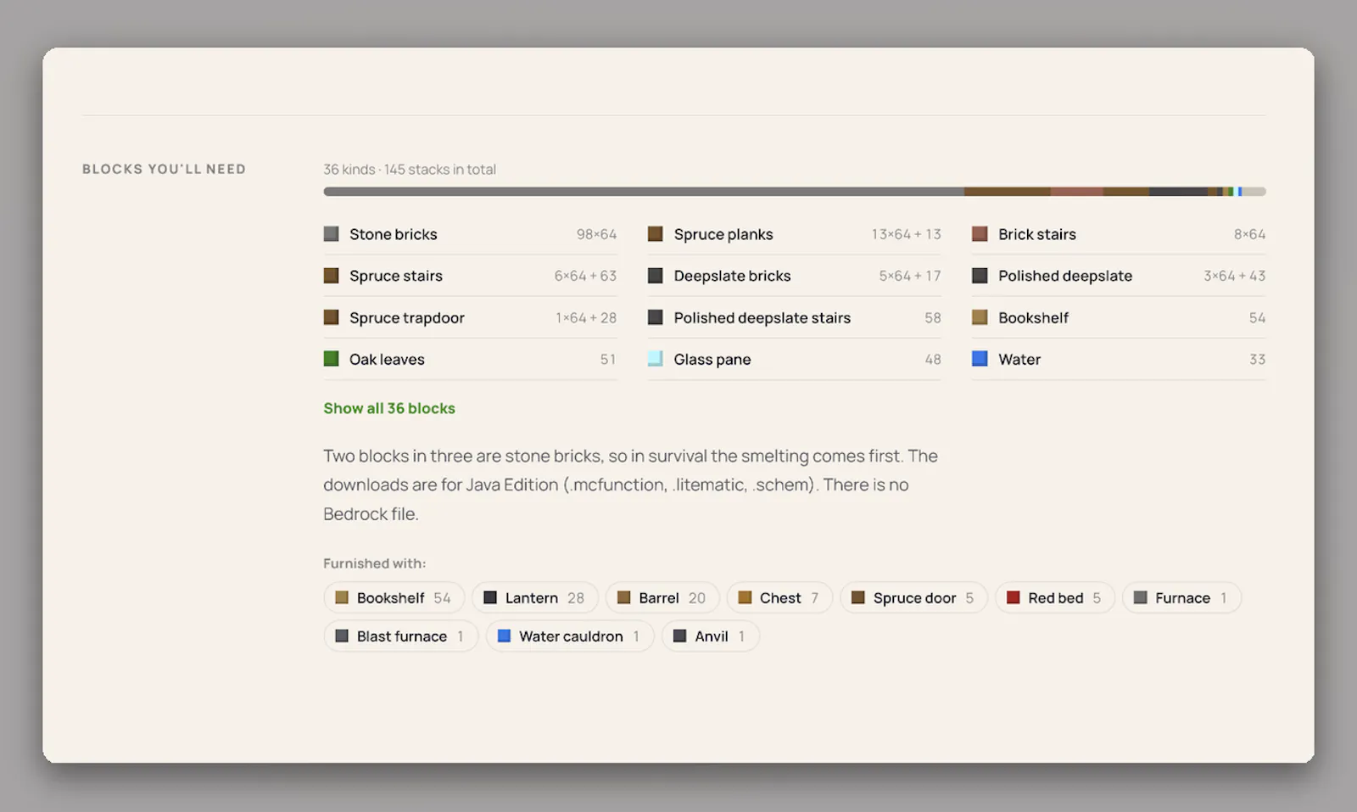Viewport: 1357px width, 812px height.
Task: Click the Spruce planks swatch icon
Action: [x=655, y=234]
